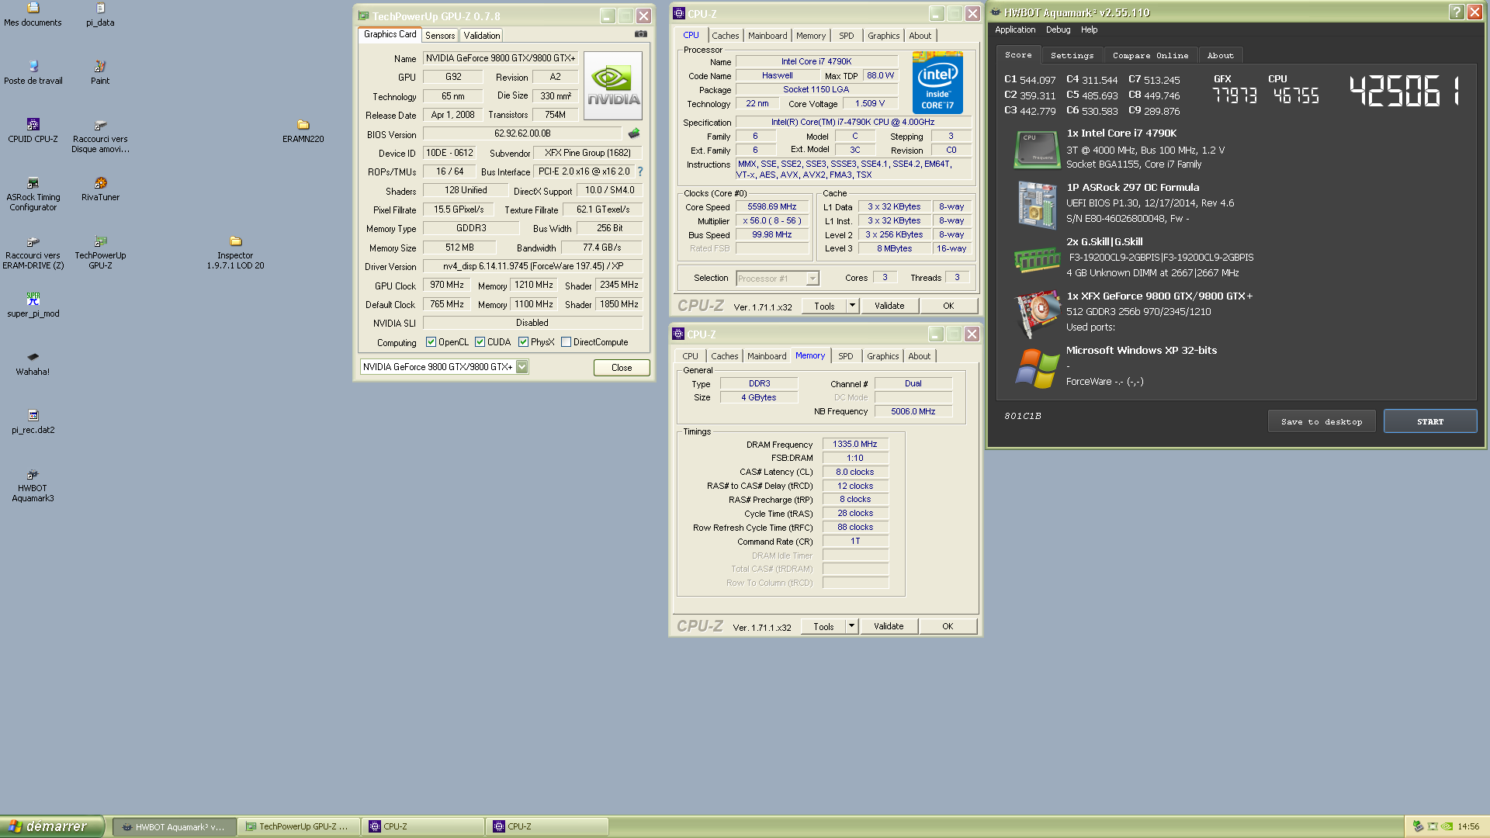1490x838 pixels.
Task: Expand Tools arrow in lower CPU-Z Memory window
Action: point(851,626)
